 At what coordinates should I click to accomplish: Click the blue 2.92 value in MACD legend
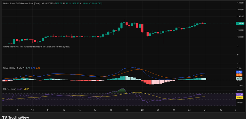[33, 68]
